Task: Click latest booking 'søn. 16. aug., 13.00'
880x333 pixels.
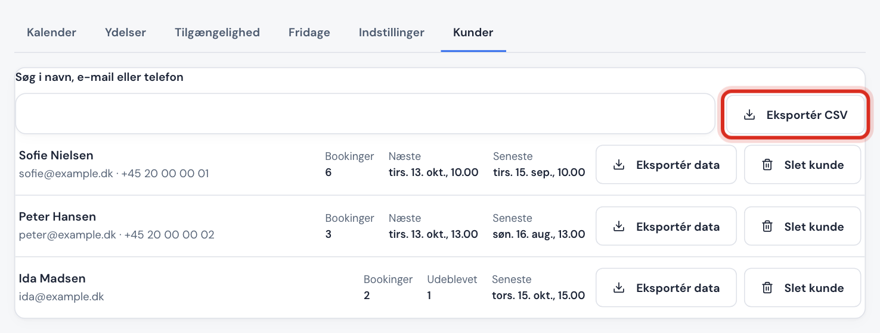Action: (539, 234)
